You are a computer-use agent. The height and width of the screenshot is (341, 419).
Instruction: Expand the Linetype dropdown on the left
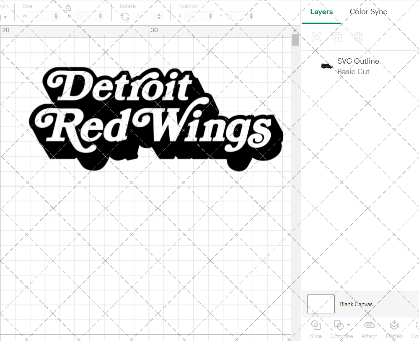pyautogui.click(x=6, y=17)
